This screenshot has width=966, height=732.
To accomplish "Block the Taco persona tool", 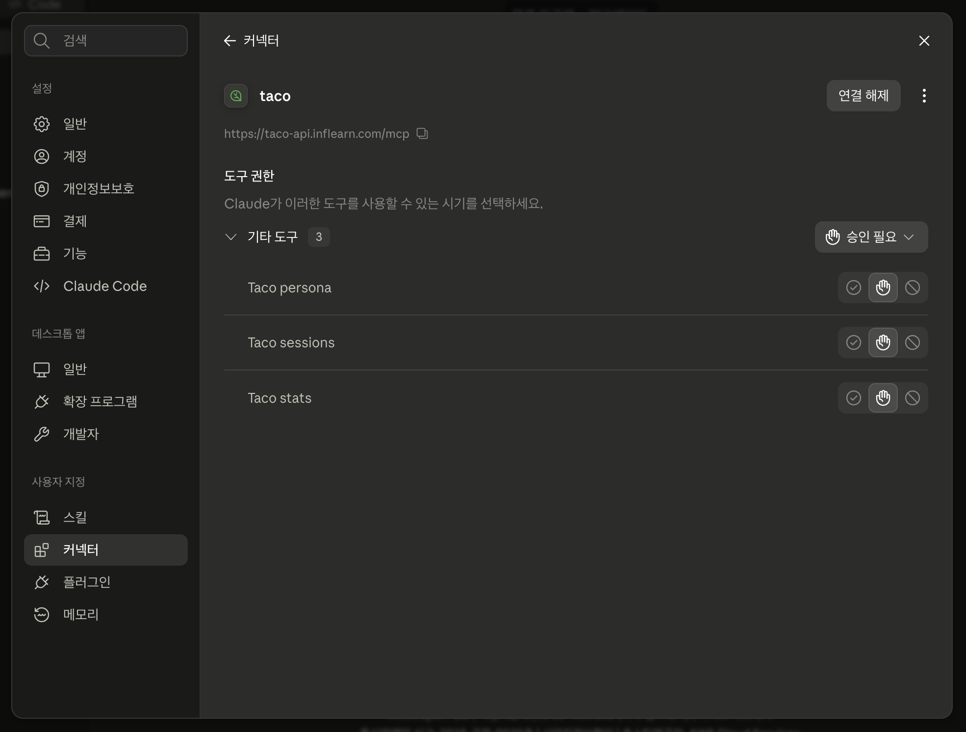I will click(913, 288).
